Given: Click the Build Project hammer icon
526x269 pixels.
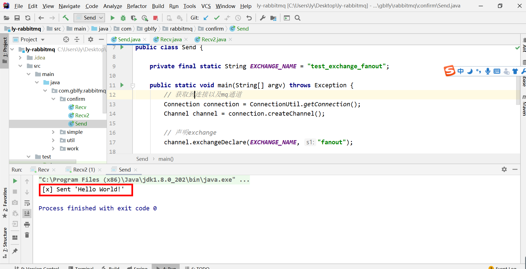Looking at the screenshot, I should click(66, 18).
